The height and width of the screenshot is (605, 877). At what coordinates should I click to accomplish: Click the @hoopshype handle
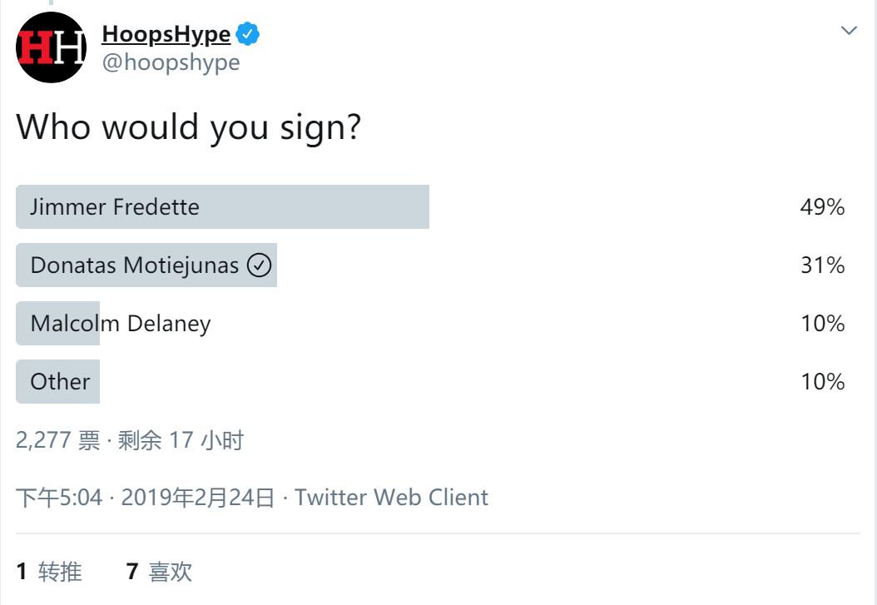[x=171, y=62]
